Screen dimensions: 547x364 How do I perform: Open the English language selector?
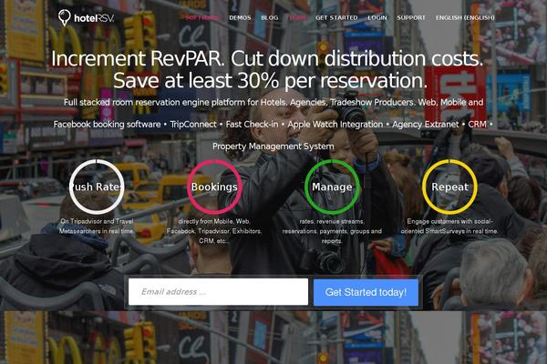pyautogui.click(x=465, y=18)
